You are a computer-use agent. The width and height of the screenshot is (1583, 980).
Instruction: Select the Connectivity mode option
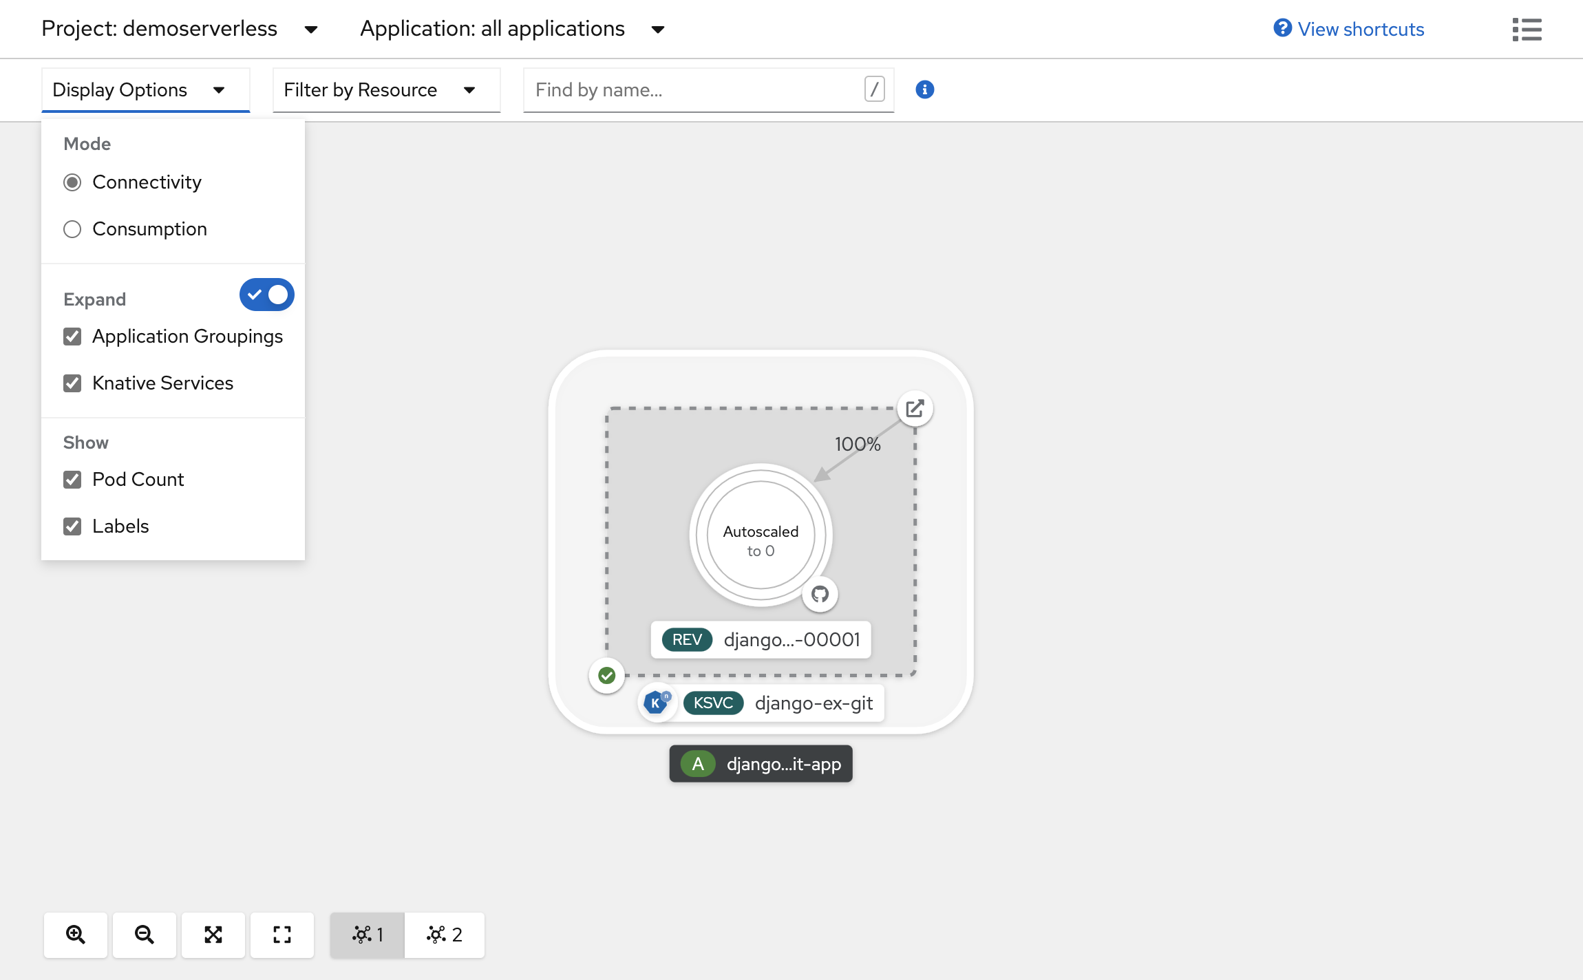click(x=72, y=181)
